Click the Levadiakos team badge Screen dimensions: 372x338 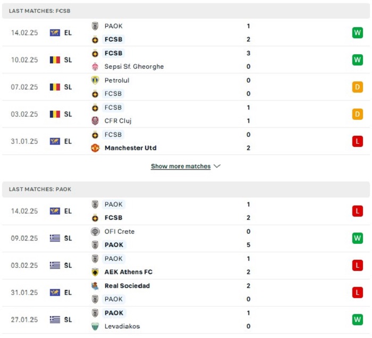pyautogui.click(x=95, y=326)
